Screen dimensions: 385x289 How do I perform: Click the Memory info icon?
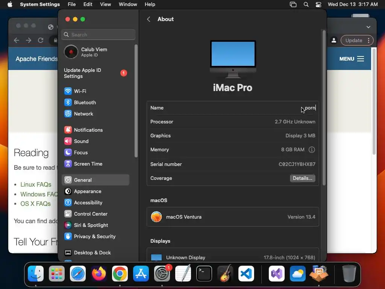pos(312,150)
